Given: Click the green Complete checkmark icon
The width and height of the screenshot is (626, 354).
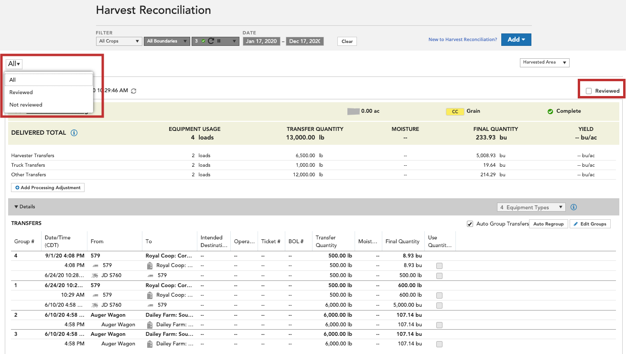Looking at the screenshot, I should point(550,111).
